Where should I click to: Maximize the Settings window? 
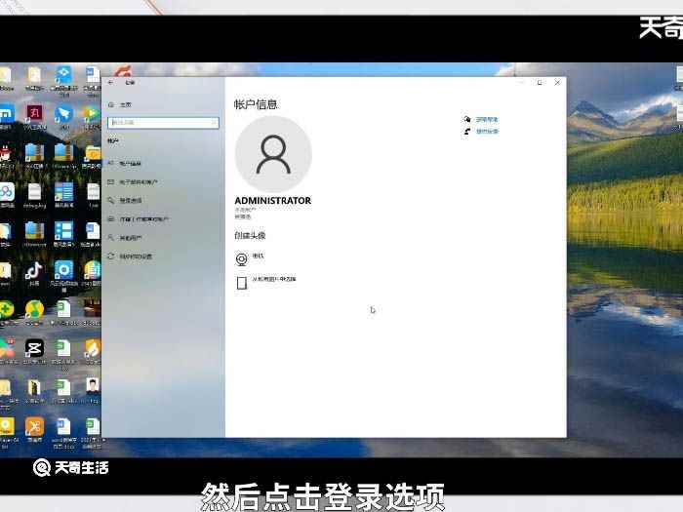540,82
